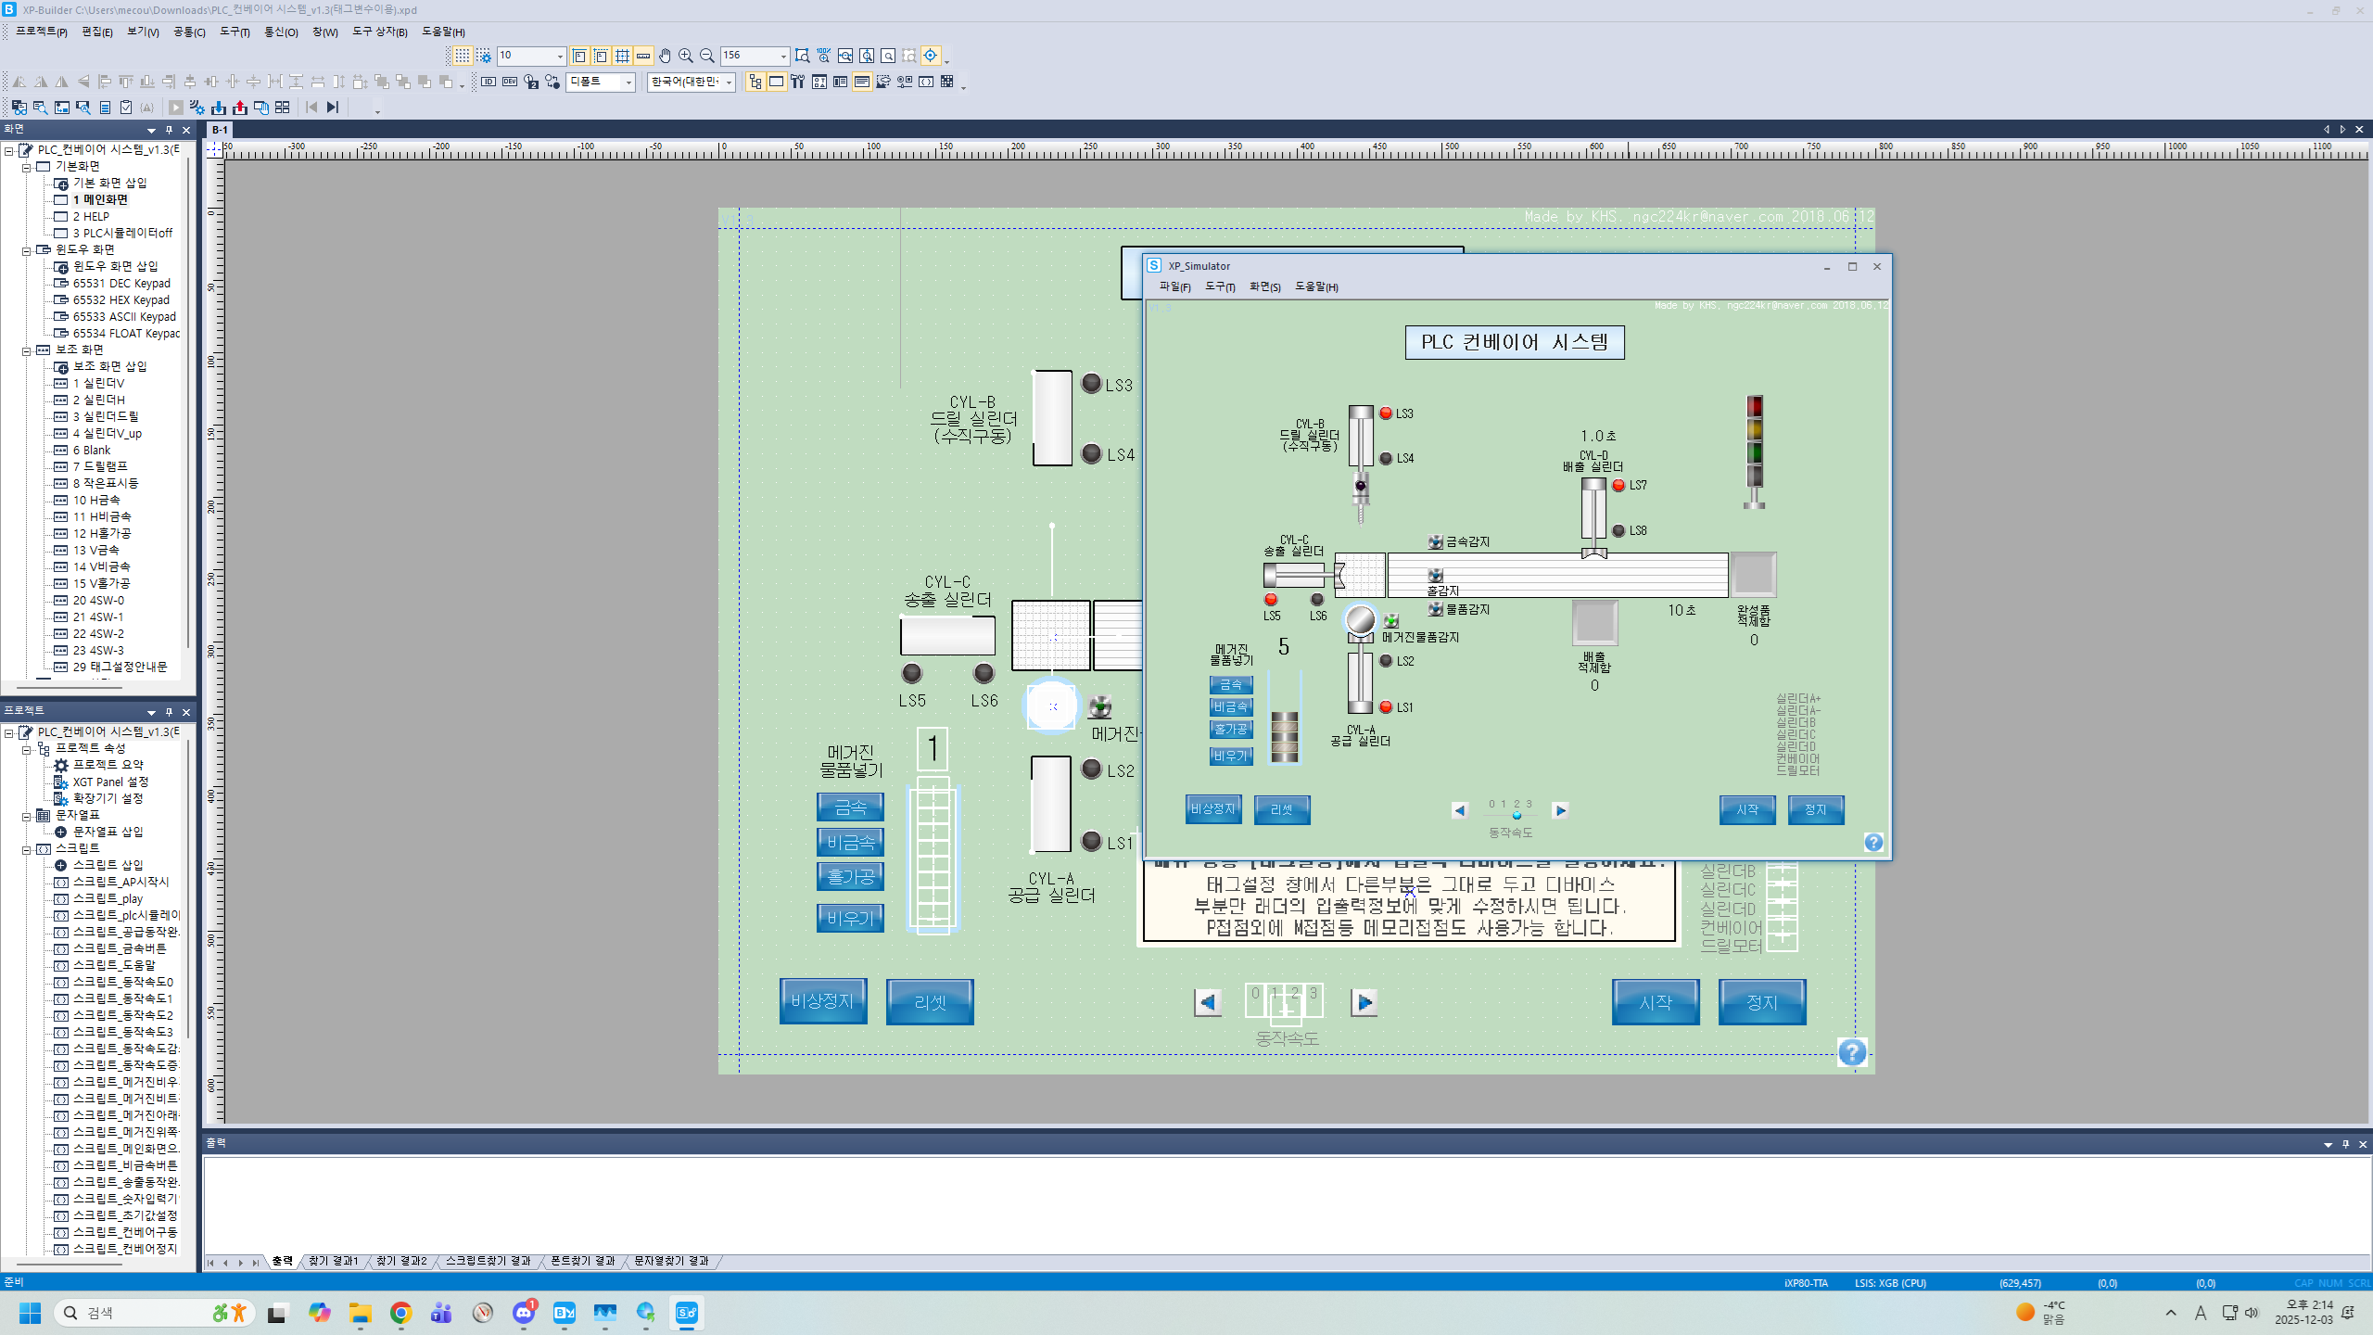Screen dimensions: 2373x1335
Task: Open simulator 화면(S) menu
Action: (1264, 286)
